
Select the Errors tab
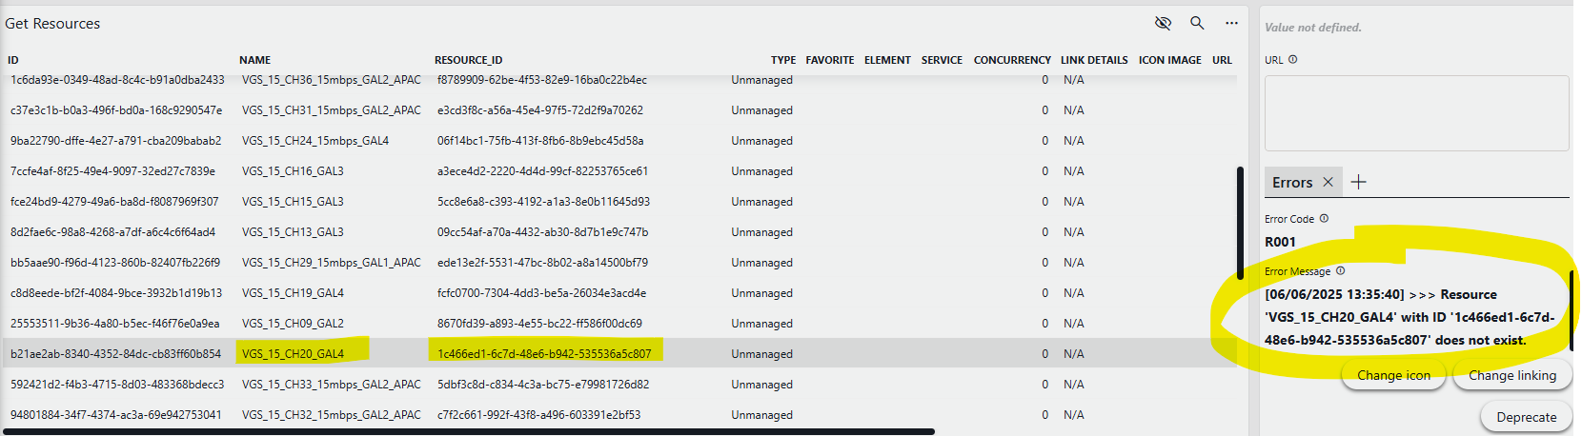coord(1291,183)
